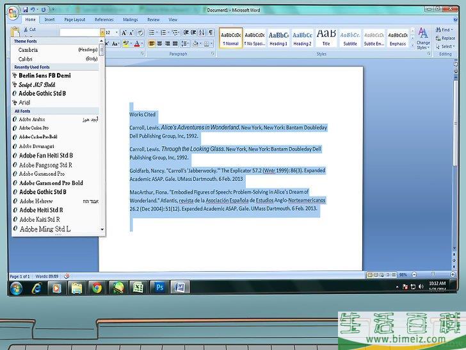The width and height of the screenshot is (466, 350).
Task: Collapse the font name dropdown arrow
Action: coord(102,33)
